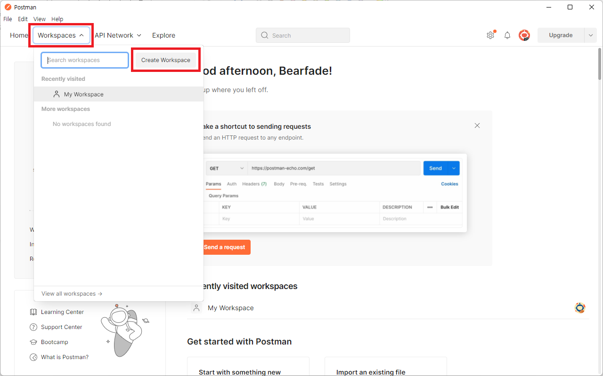Image resolution: width=603 pixels, height=376 pixels.
Task: Open the Upgrade options arrow
Action: pos(591,35)
